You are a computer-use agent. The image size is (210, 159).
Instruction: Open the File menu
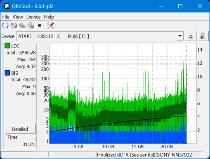6,17
